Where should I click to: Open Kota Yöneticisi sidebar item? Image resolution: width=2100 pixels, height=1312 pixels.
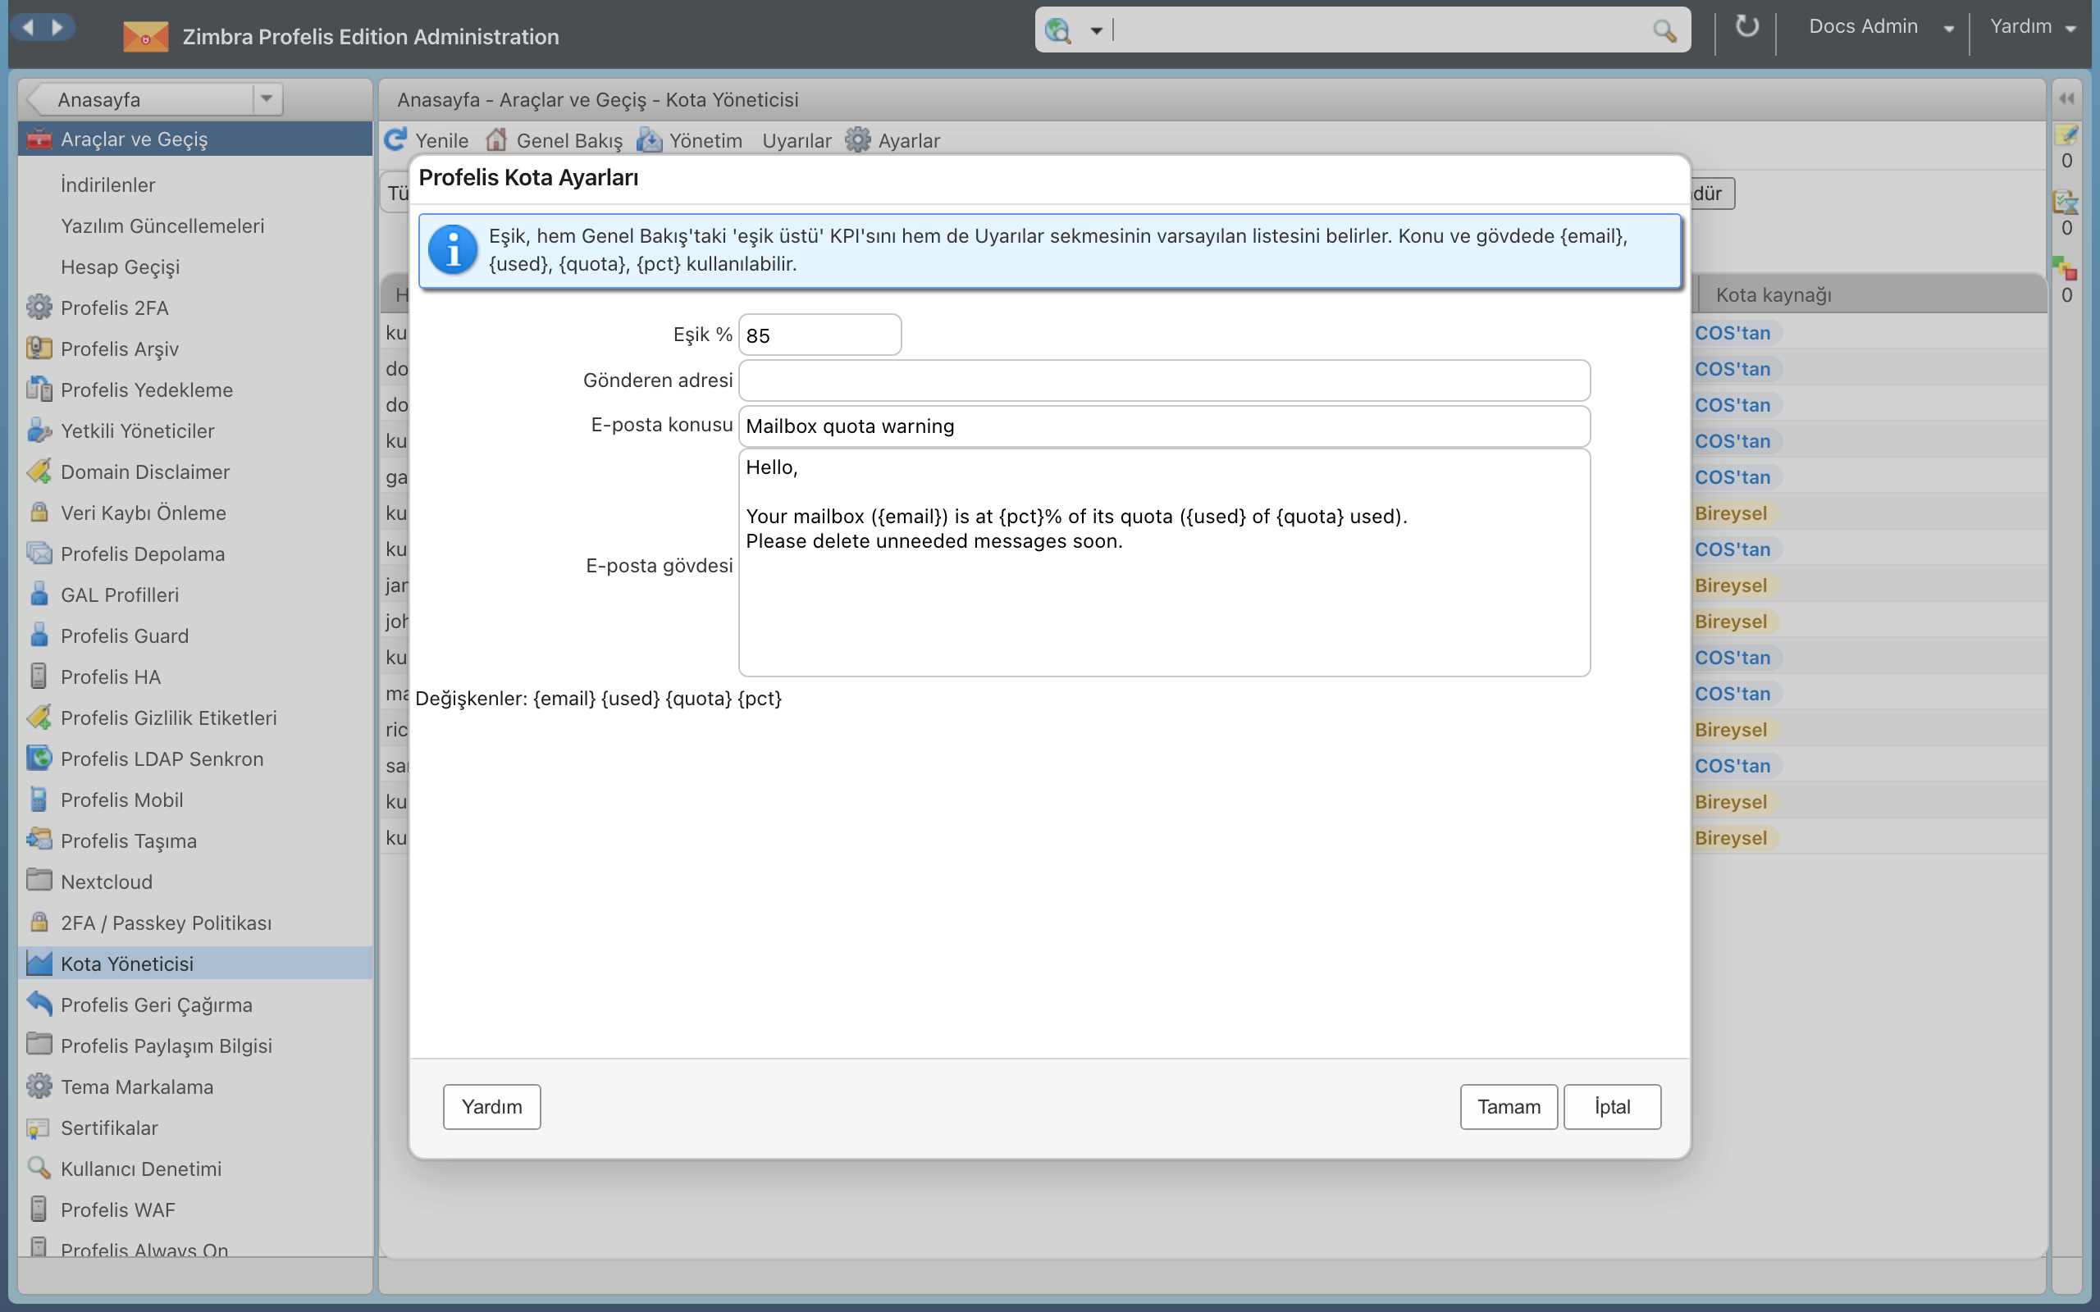pyautogui.click(x=196, y=963)
